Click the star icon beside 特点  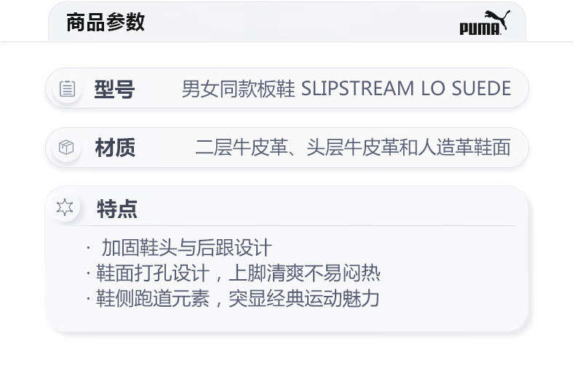click(66, 208)
